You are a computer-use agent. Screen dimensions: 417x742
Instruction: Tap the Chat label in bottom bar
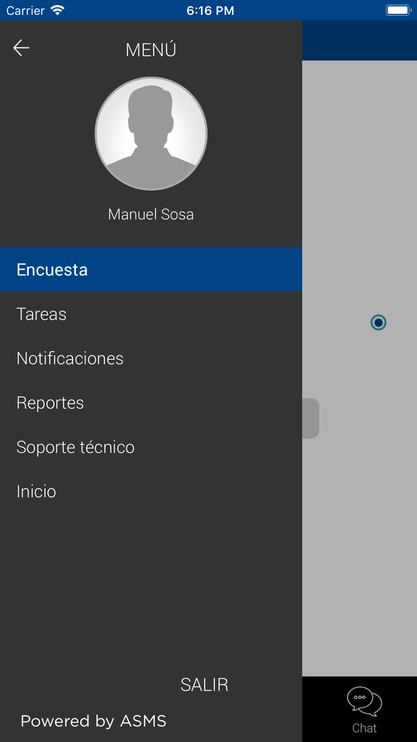364,728
